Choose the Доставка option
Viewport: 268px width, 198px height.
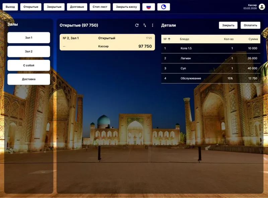pos(29,79)
